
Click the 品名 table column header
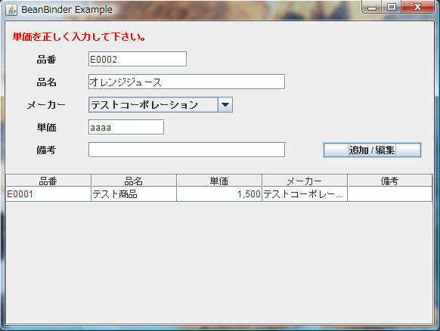pos(134,181)
